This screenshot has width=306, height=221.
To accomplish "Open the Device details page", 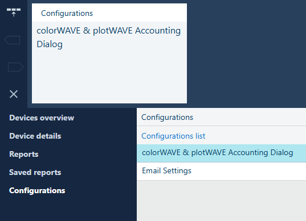I will click(35, 136).
